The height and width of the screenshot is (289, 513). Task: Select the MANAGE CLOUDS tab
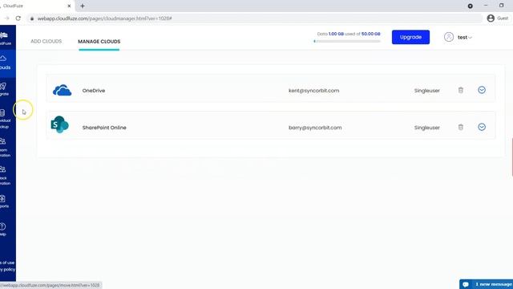tap(99, 42)
